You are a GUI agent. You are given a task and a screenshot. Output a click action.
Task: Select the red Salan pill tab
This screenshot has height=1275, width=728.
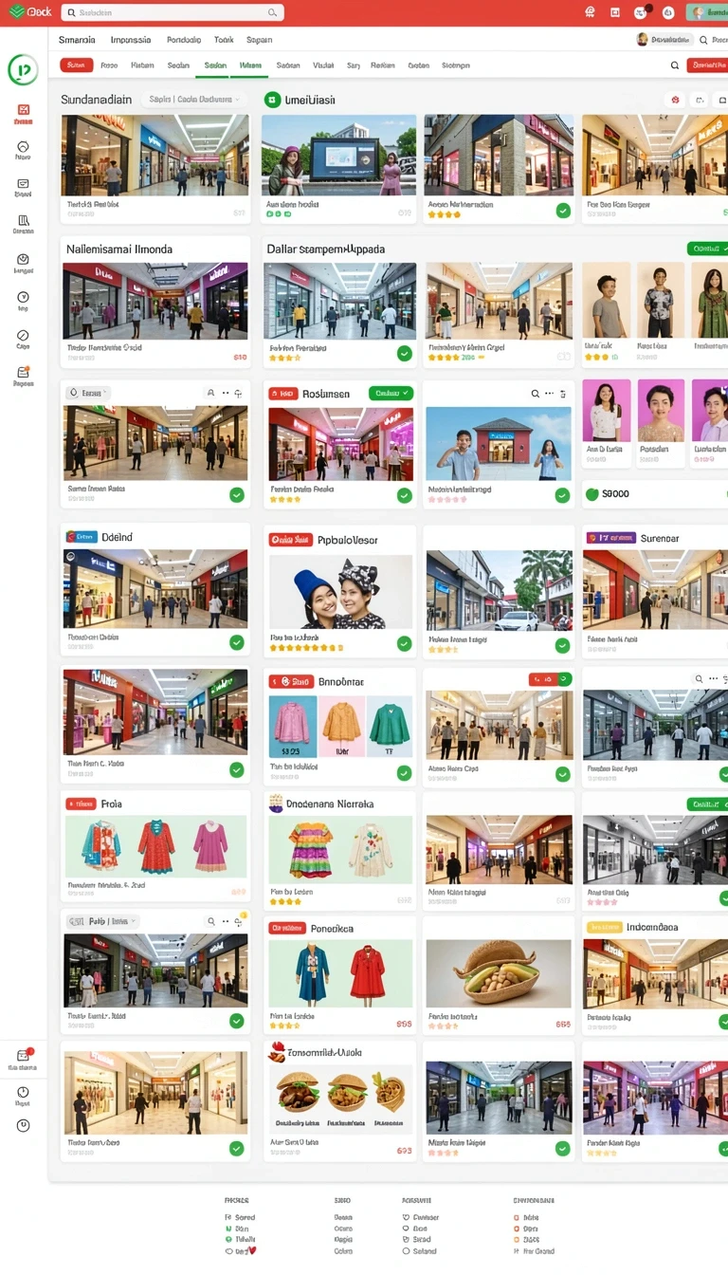pyautogui.click(x=76, y=65)
